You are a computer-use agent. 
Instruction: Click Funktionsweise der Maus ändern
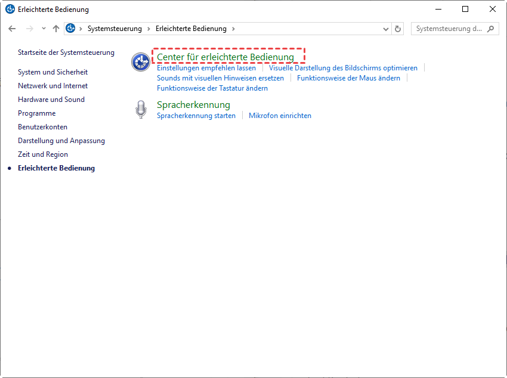[x=348, y=78]
